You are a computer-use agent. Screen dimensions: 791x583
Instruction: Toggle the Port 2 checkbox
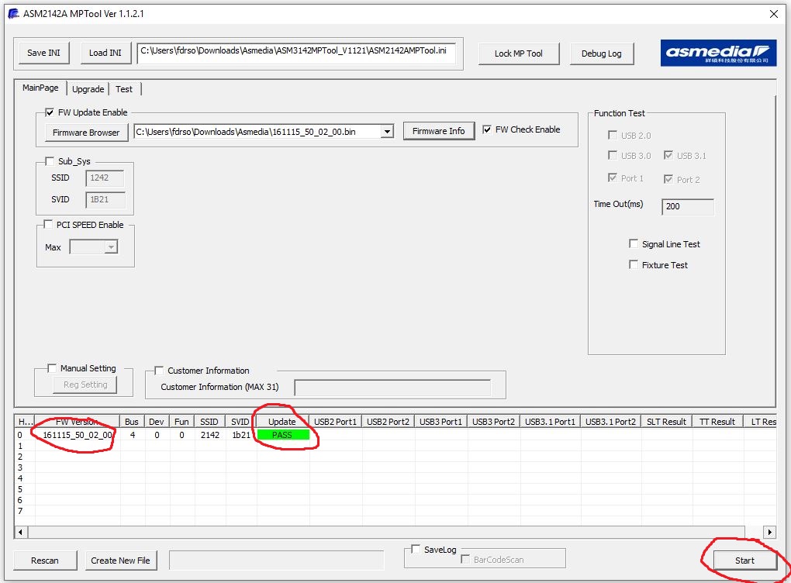pos(668,179)
